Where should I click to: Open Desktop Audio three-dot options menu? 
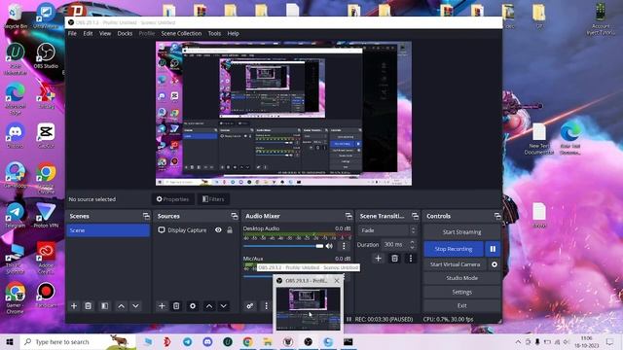coord(344,246)
